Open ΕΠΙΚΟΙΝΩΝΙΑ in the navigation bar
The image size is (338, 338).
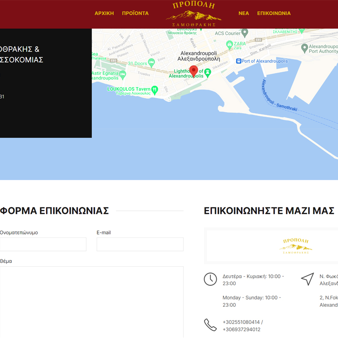pos(274,13)
